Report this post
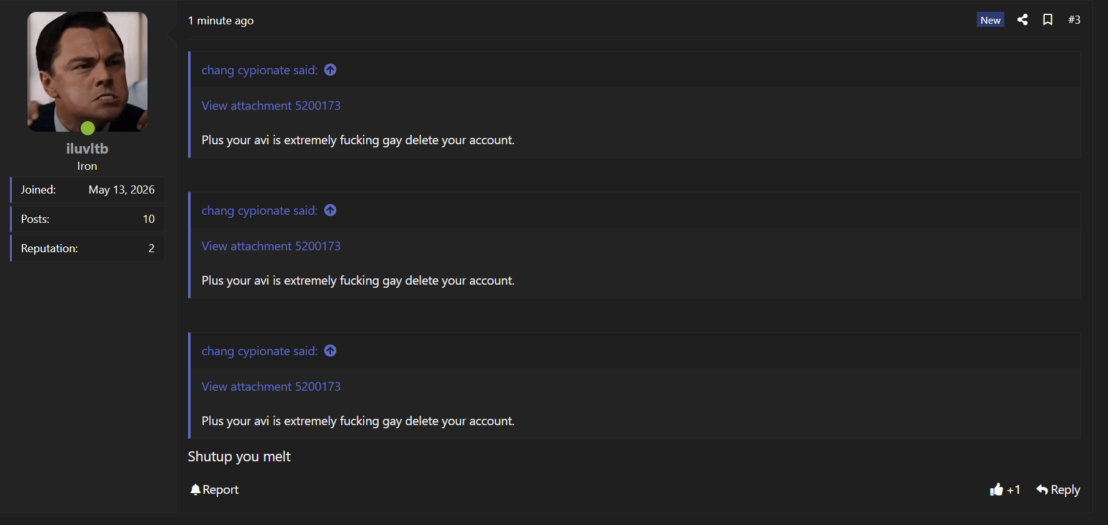1108x525 pixels. point(214,489)
